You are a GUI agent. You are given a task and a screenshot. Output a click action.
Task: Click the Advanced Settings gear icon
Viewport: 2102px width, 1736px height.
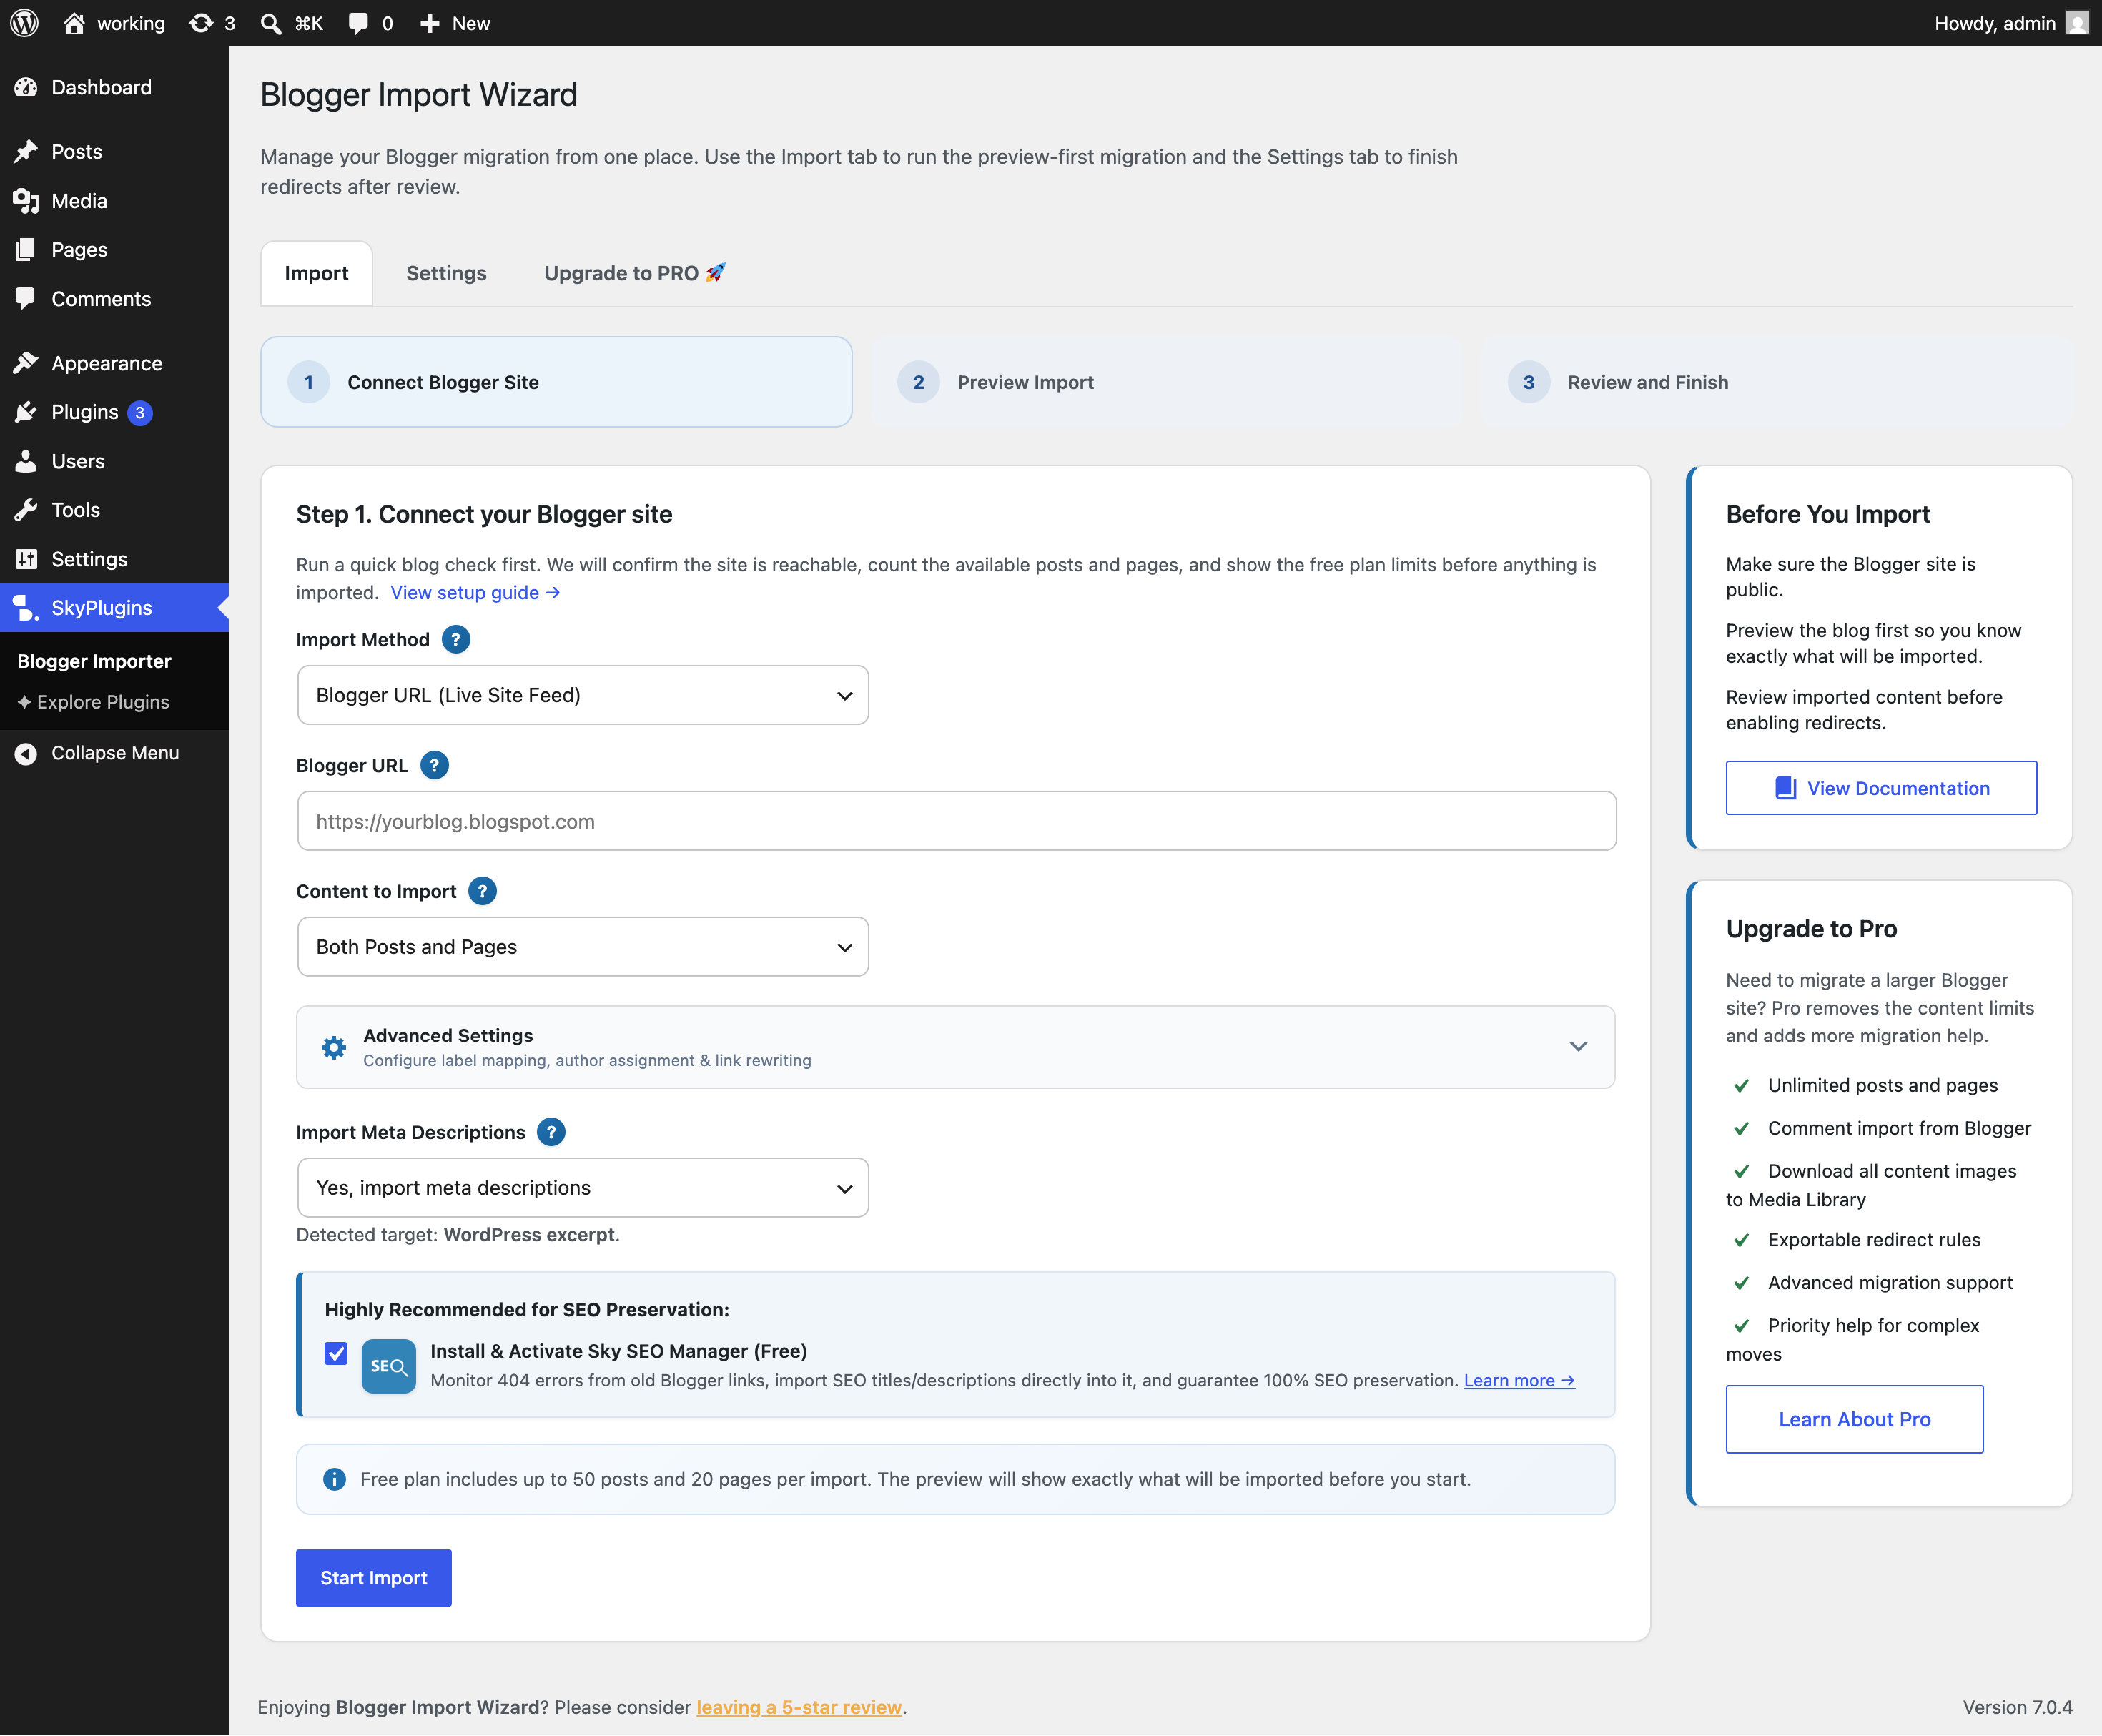(334, 1047)
